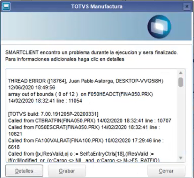The height and width of the screenshot is (178, 194).
Task: Click the scrollbar down arrow
Action: click(x=181, y=158)
